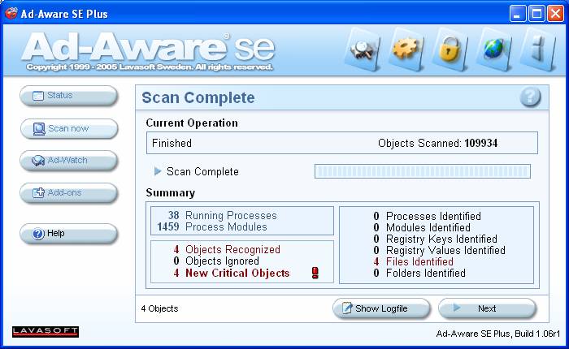
Task: Select the '38 Running Processes' line
Action: click(x=222, y=216)
